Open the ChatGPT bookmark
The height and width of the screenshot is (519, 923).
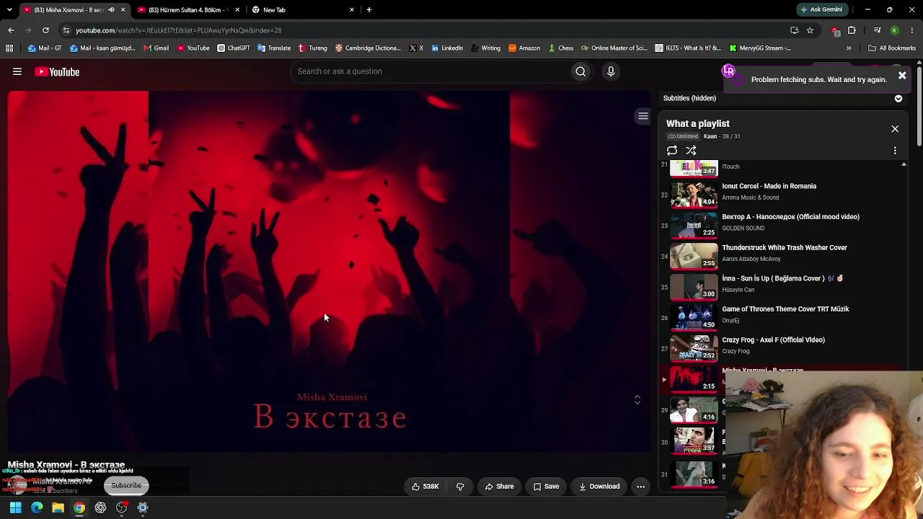[x=234, y=48]
